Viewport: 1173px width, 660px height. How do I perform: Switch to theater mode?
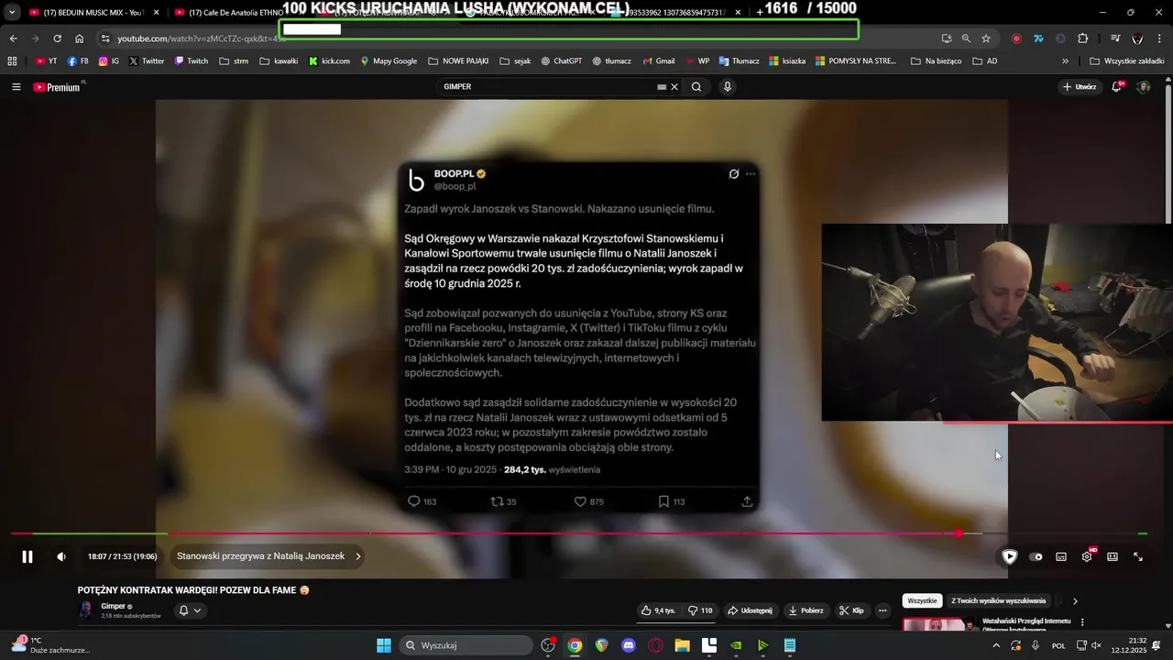point(1113,556)
